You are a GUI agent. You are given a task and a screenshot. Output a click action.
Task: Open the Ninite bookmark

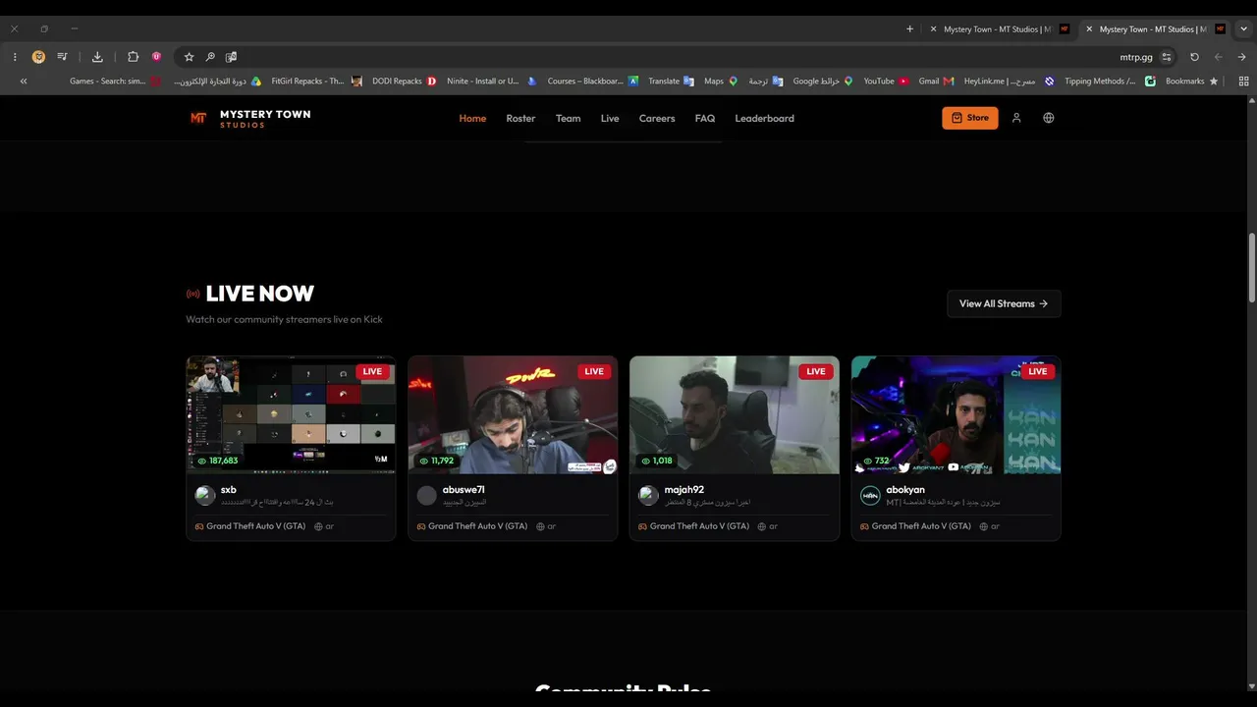[x=491, y=82]
